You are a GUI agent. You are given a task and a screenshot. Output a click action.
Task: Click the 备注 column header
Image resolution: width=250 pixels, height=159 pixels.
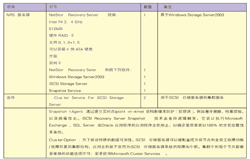point(167,7)
